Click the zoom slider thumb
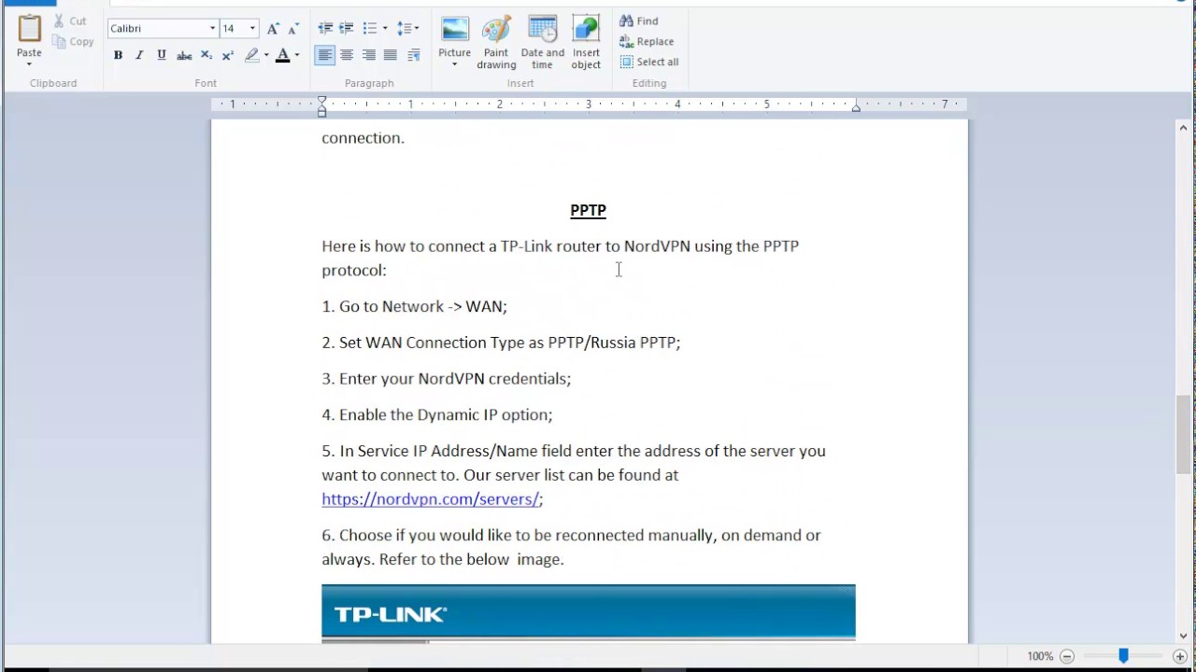This screenshot has height=672, width=1196. (x=1123, y=656)
